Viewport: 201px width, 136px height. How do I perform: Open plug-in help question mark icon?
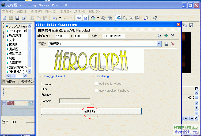pyautogui.click(x=173, y=36)
